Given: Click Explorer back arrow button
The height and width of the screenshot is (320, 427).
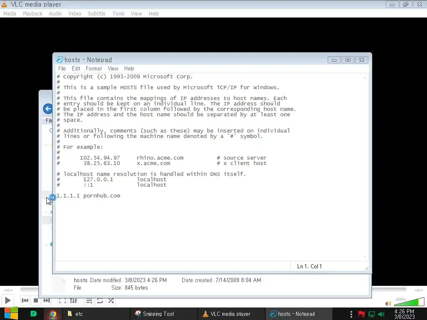Looking at the screenshot, I should (x=48, y=109).
